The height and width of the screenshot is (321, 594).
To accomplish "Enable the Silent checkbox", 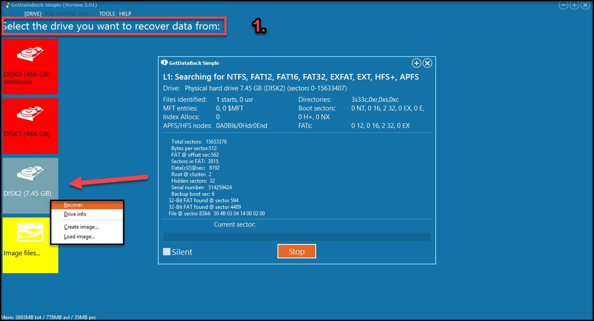I will click(167, 251).
